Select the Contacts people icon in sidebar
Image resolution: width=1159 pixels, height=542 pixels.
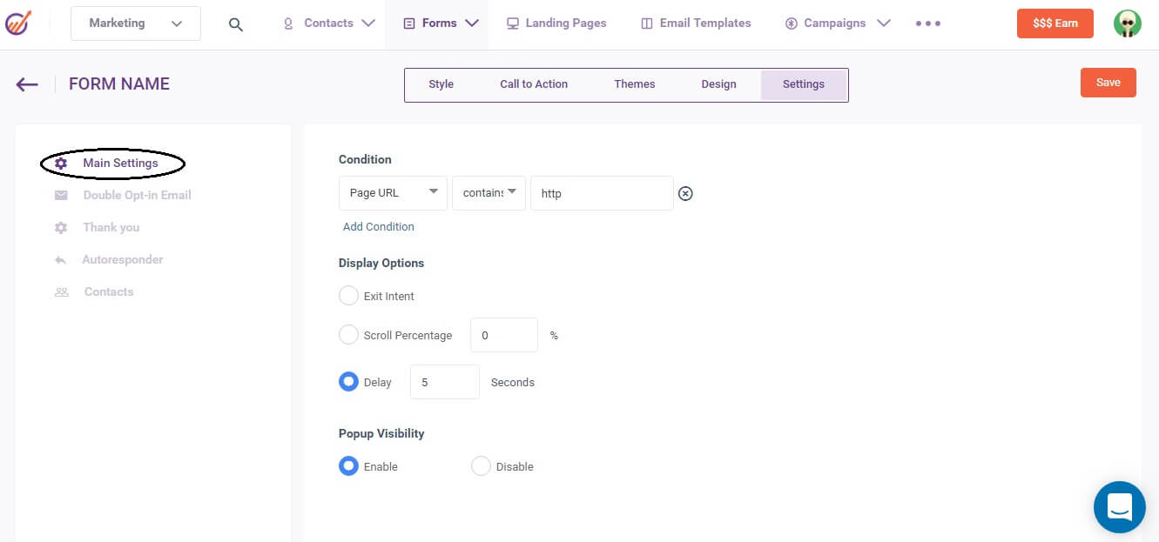coord(61,291)
